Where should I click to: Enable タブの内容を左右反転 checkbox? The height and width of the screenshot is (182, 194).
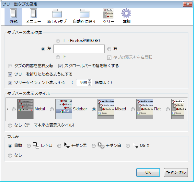pos(10,66)
